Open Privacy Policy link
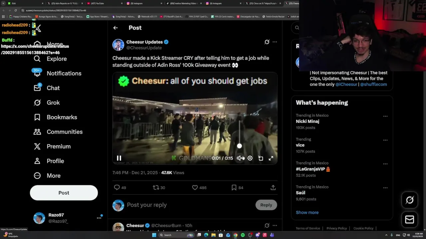This screenshot has width=426, height=239. coord(337,228)
